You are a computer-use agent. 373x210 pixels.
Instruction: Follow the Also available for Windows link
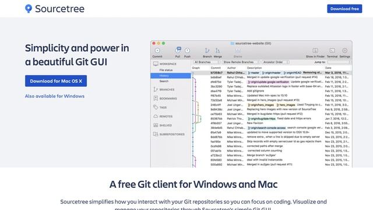(55, 96)
